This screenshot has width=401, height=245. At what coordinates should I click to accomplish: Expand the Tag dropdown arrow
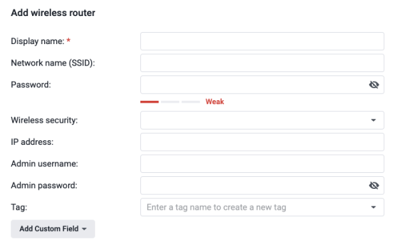374,207
